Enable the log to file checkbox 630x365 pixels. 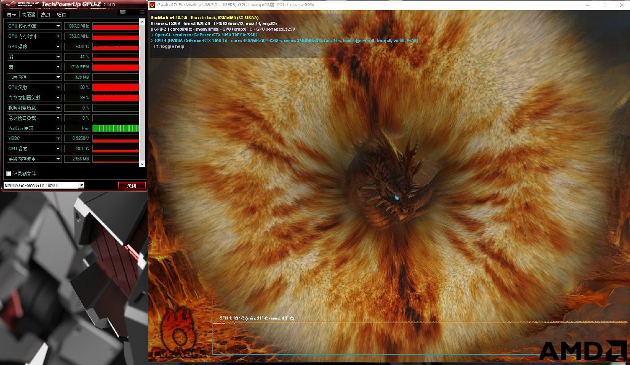[9, 174]
